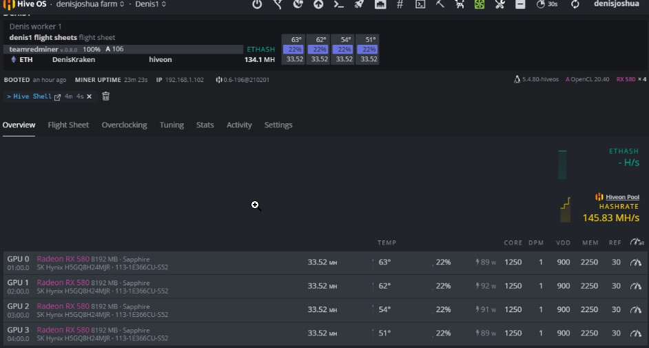Close the Hive Shell session with the X
Viewport: 649px width, 348px height.
pos(89,96)
